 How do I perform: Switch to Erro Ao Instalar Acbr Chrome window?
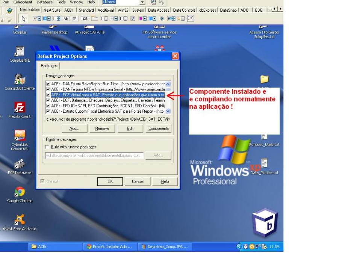pyautogui.click(x=110, y=246)
